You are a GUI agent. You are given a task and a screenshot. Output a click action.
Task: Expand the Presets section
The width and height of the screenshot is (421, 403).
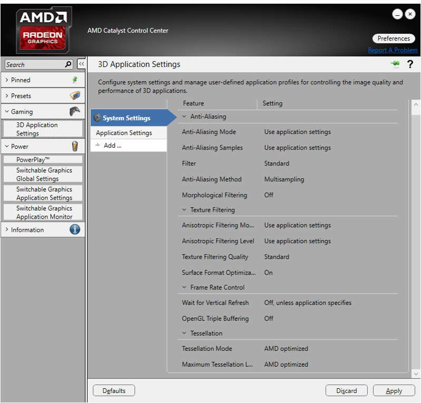[7, 95]
